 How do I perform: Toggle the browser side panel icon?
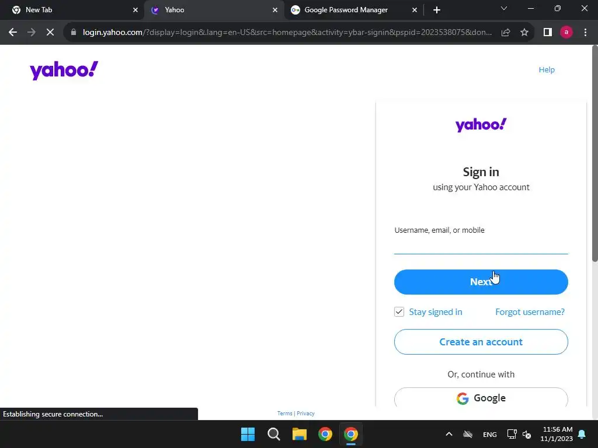coord(548,33)
